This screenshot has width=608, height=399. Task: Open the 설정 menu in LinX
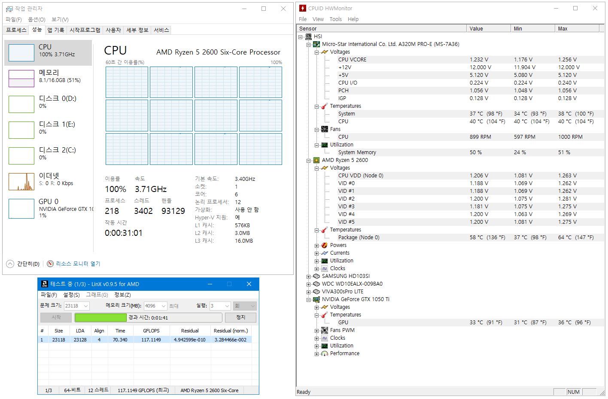click(71, 295)
